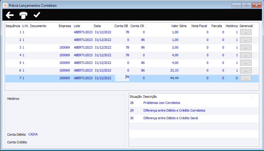Open Gerencial ellipsis button for sequence 3
This screenshot has height=151, width=264.
246,47
